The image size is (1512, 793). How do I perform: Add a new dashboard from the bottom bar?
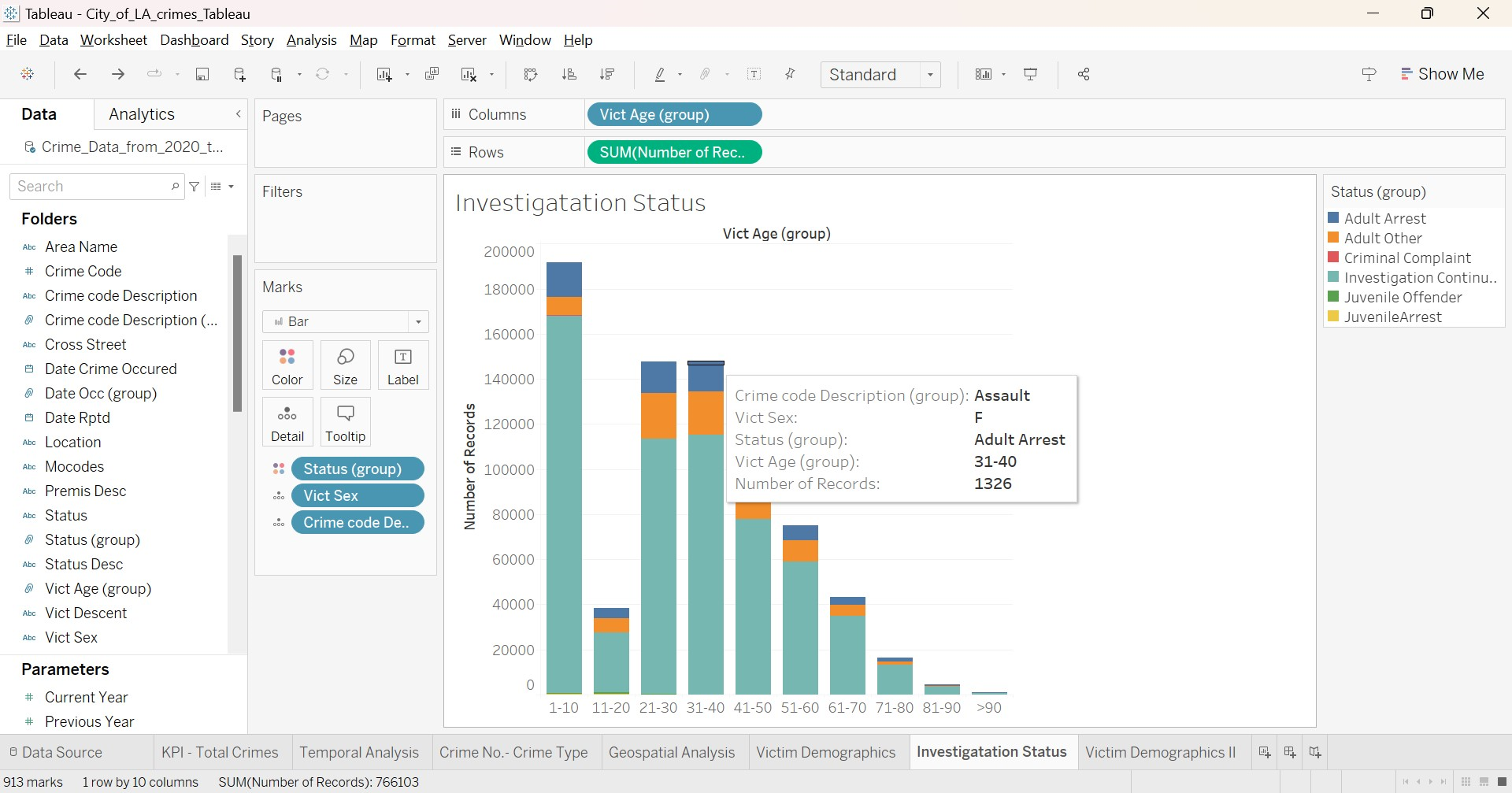[x=1289, y=751]
